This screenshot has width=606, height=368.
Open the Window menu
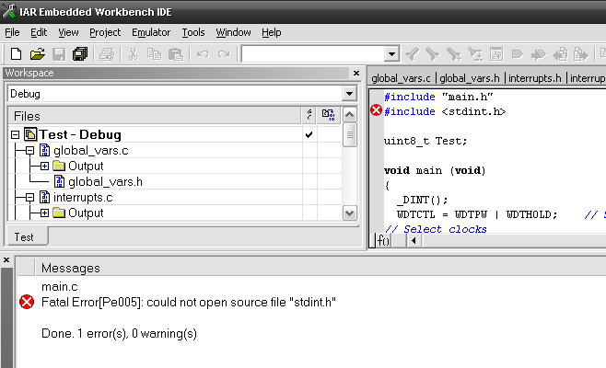[x=233, y=32]
